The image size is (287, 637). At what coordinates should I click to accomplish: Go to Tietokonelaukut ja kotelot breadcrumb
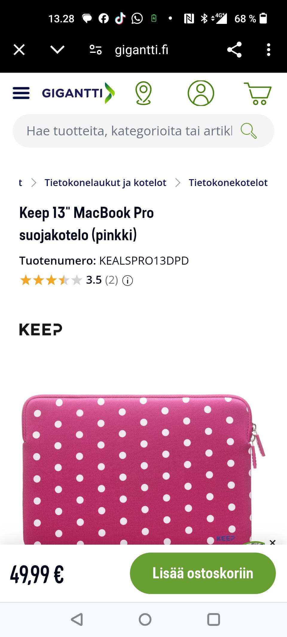tap(105, 182)
